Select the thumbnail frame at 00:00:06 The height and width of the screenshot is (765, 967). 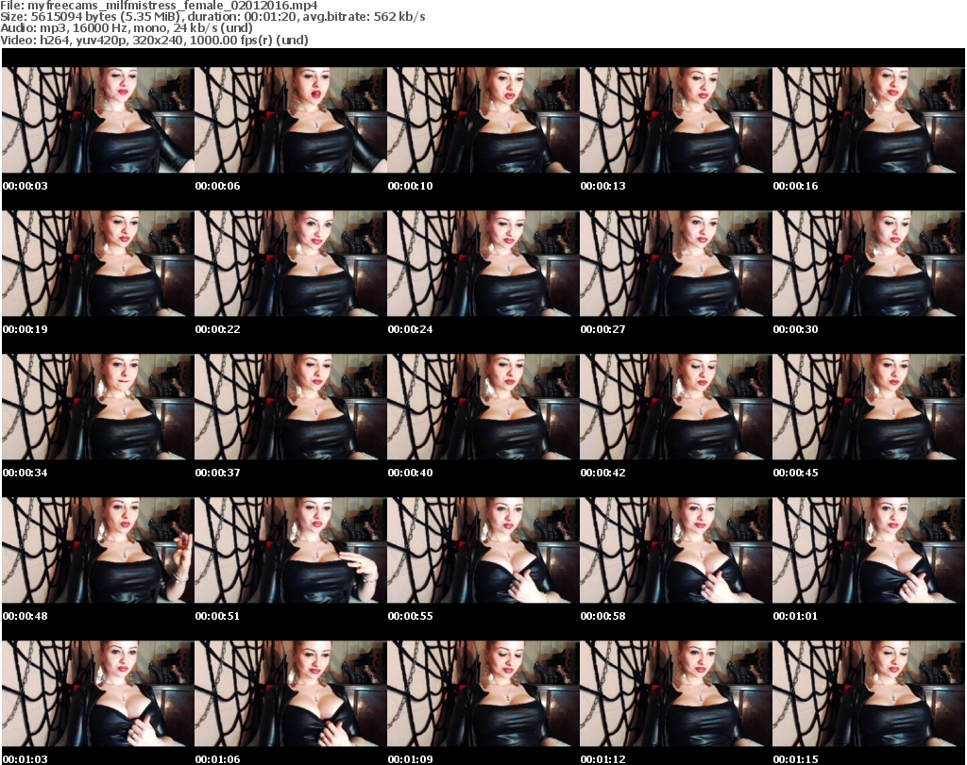291,120
